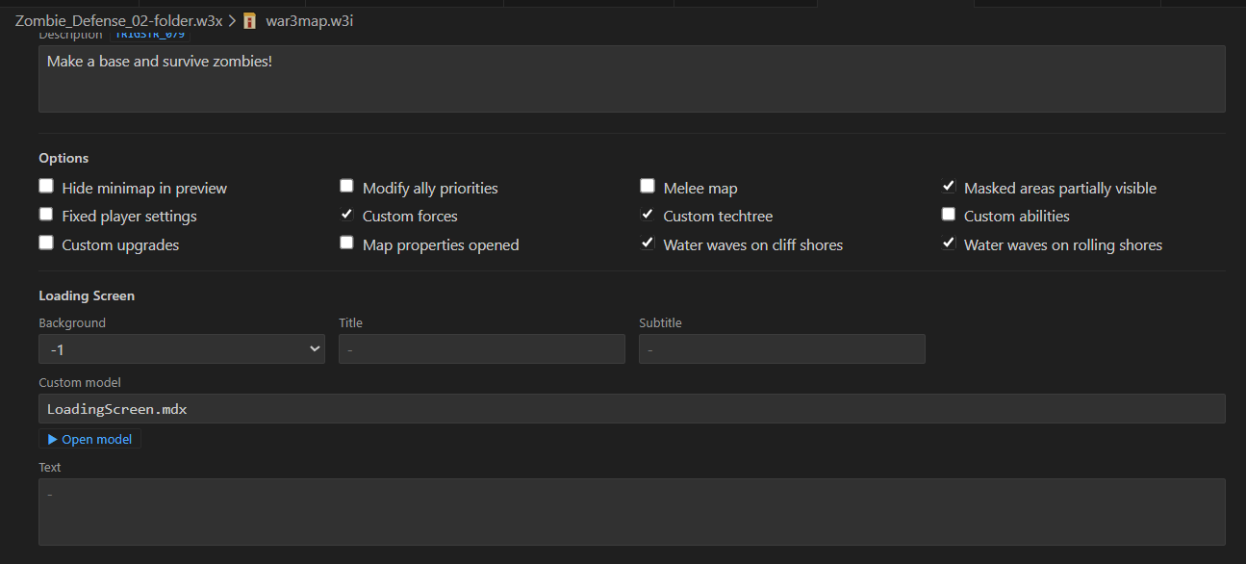Enable the Melee map checkbox
The image size is (1246, 564).
[648, 187]
